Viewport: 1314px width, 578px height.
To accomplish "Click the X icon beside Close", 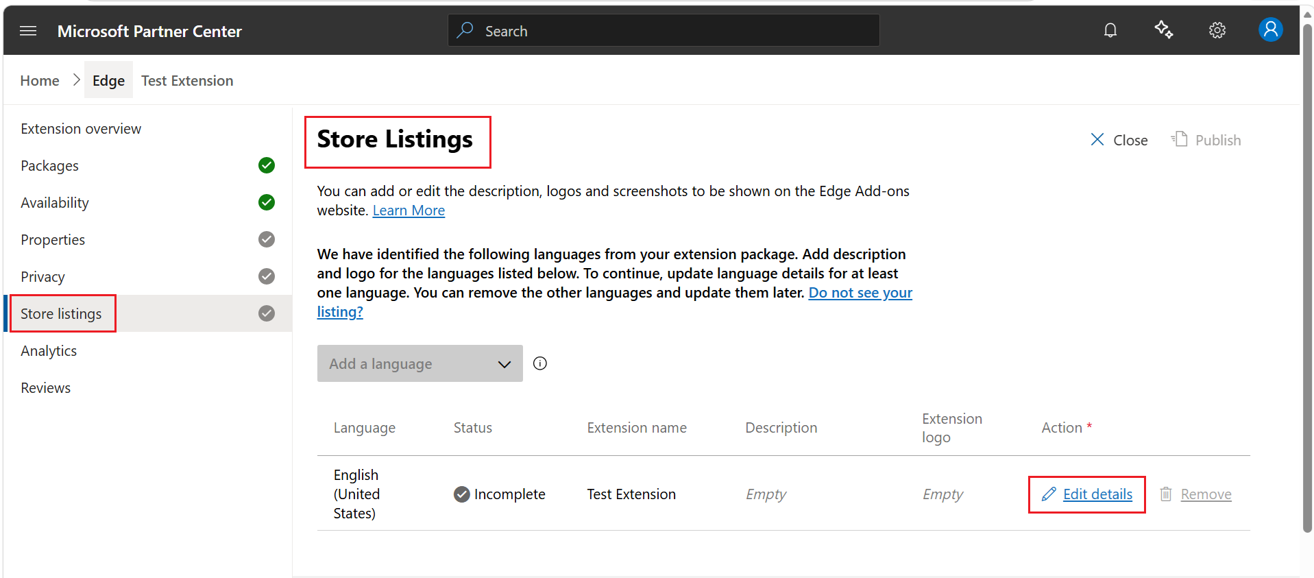I will 1097,140.
